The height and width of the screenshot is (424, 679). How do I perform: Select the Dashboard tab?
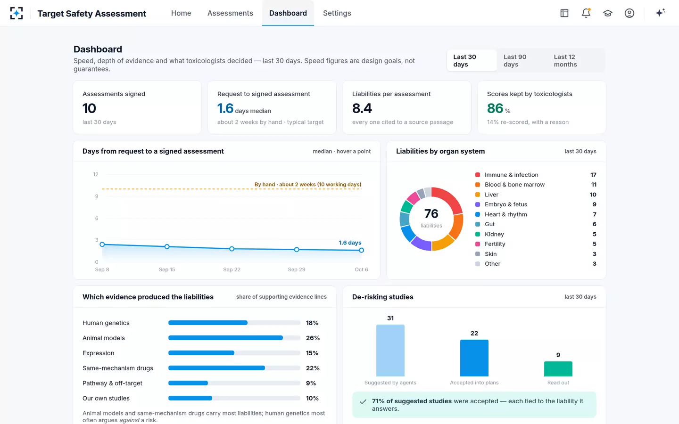click(288, 13)
